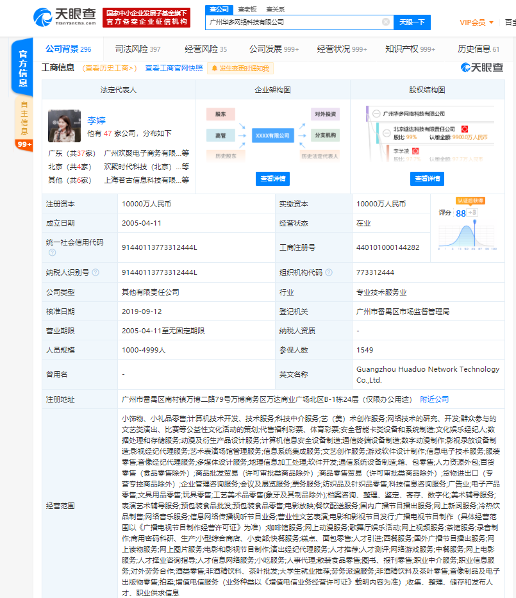Click the 历史股东 node in the structure diagram
Image resolution: width=516 pixels, height=598 pixels.
(226, 156)
